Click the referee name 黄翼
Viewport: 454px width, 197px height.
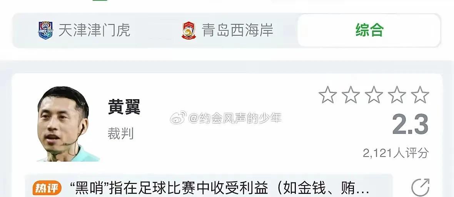[124, 107]
